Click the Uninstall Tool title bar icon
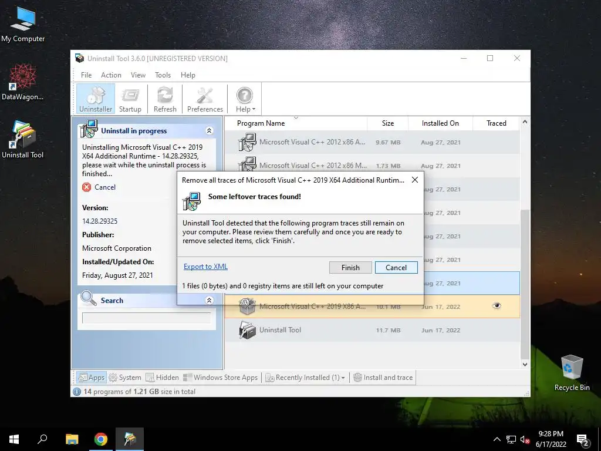 click(x=80, y=58)
